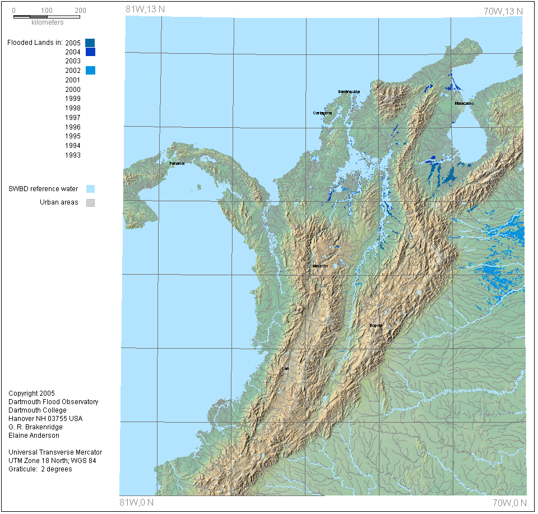Click the kilometers scale bar
Viewport: 538px width, 514px height.
pos(47,17)
